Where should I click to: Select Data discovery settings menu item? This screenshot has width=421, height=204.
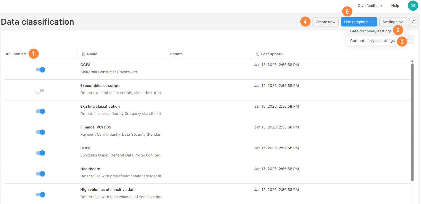371,31
